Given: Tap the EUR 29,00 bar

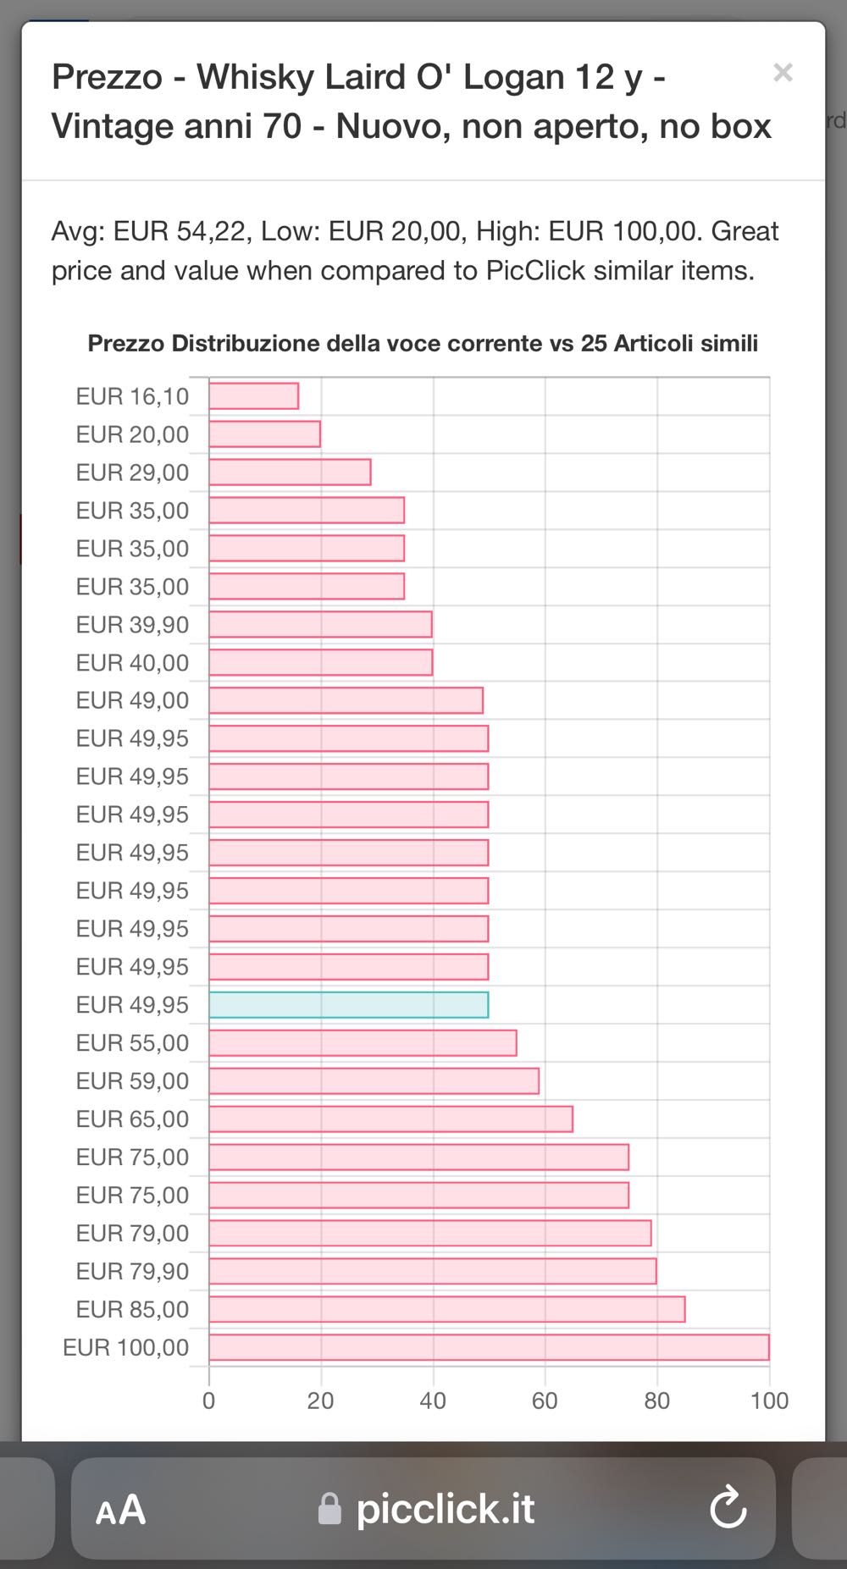Looking at the screenshot, I should pyautogui.click(x=290, y=472).
